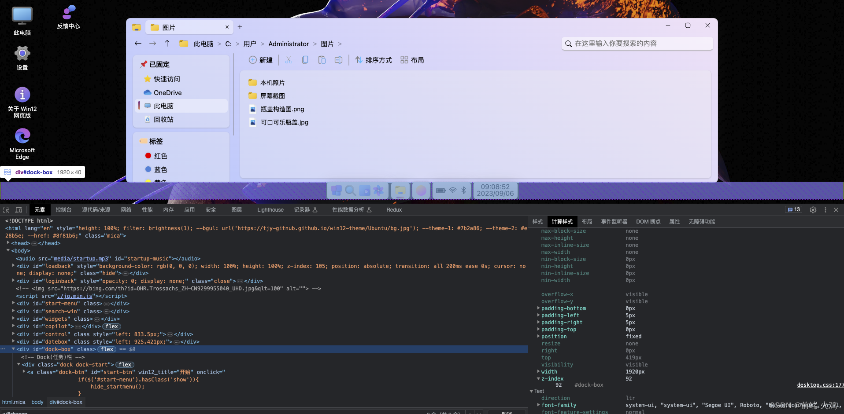Click the explorer search field

click(x=637, y=43)
